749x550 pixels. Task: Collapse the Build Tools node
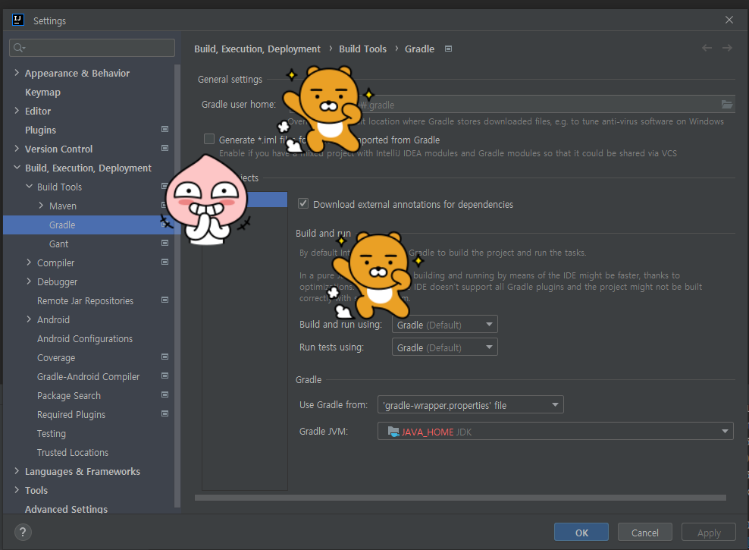click(x=29, y=187)
